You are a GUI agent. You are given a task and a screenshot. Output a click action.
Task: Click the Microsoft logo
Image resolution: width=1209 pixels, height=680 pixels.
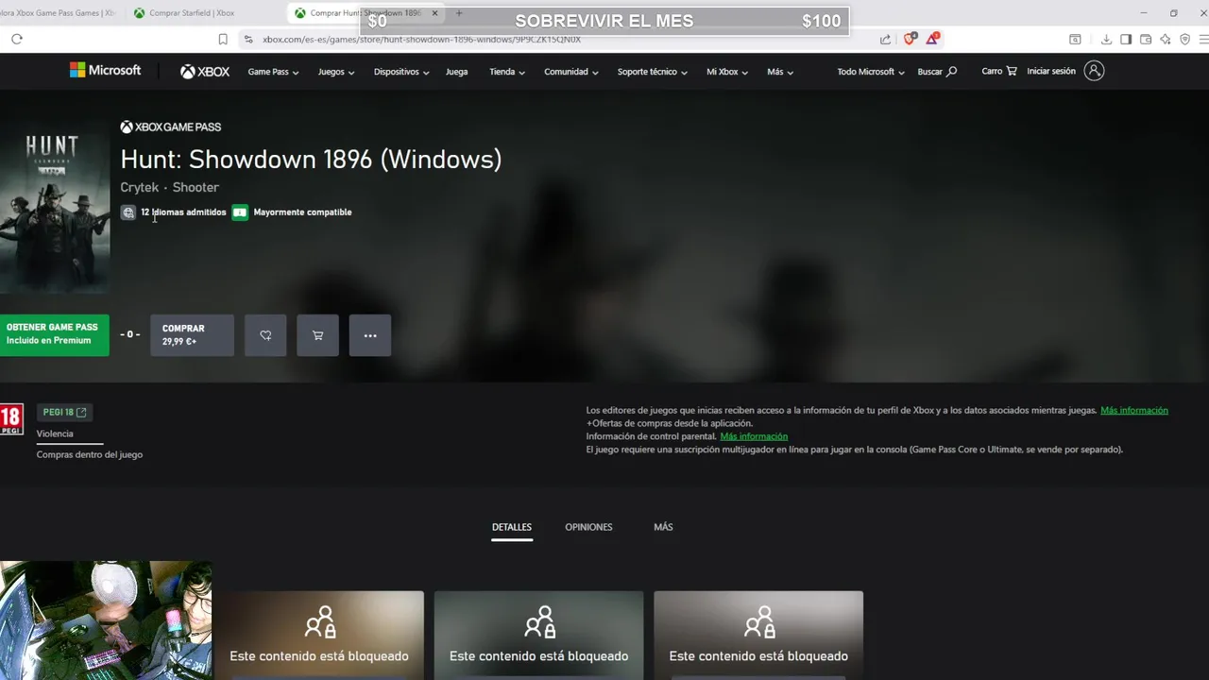(105, 70)
